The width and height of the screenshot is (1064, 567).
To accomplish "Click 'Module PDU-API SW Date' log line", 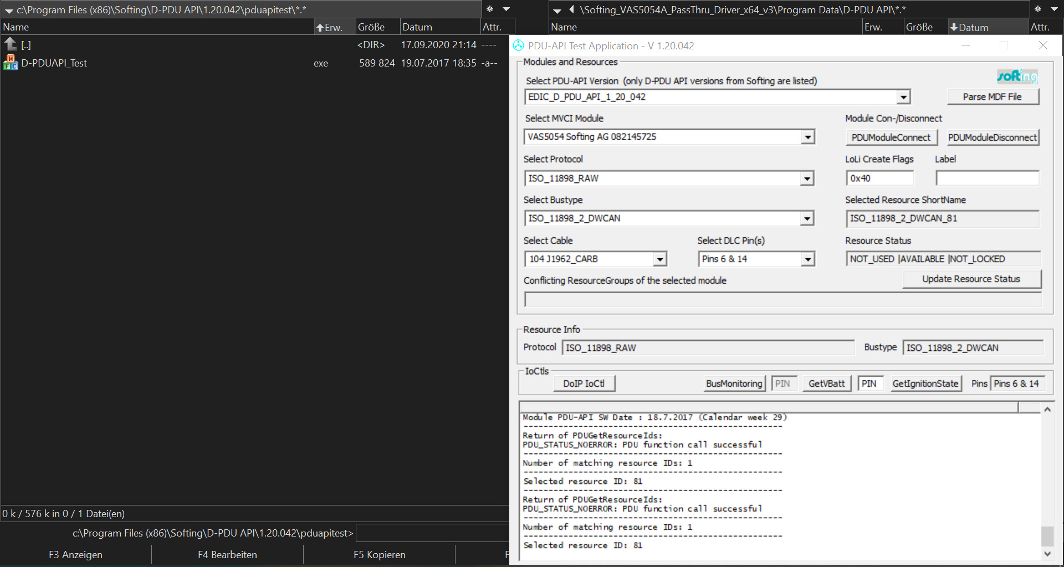I will pos(654,417).
